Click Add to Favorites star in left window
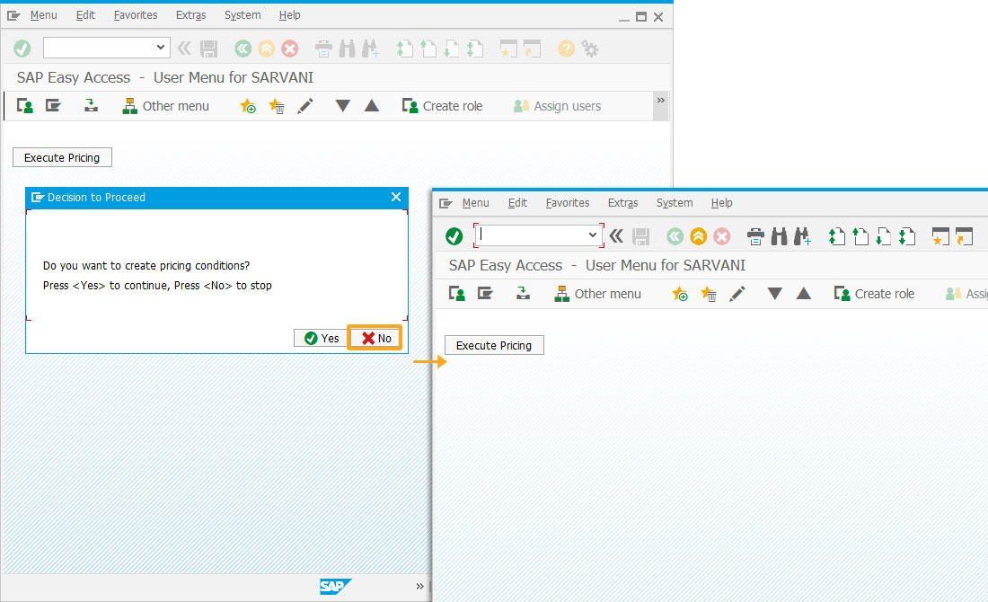This screenshot has height=602, width=988. coord(248,106)
